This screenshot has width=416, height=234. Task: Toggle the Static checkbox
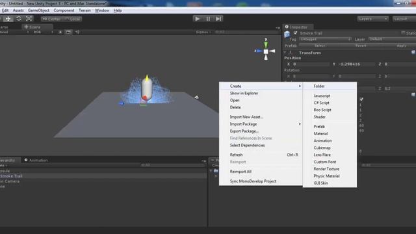pyautogui.click(x=403, y=33)
